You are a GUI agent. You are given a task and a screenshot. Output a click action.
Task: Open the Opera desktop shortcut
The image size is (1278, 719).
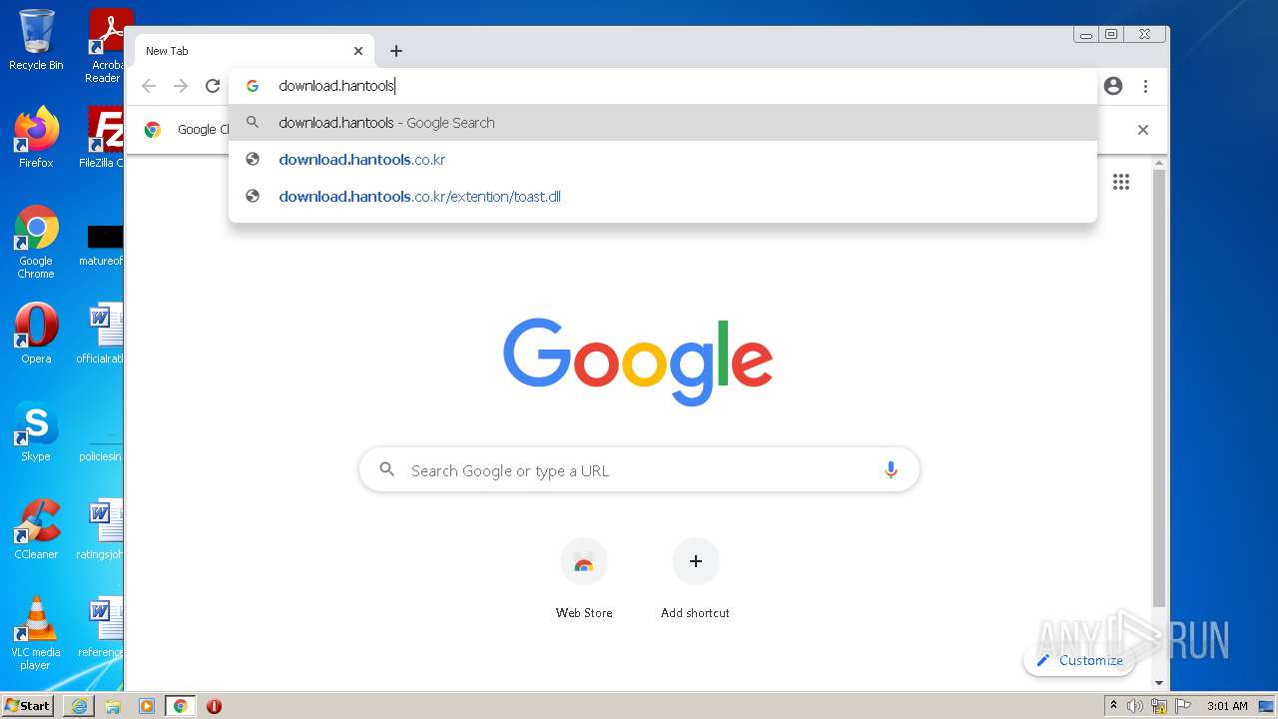pyautogui.click(x=36, y=333)
